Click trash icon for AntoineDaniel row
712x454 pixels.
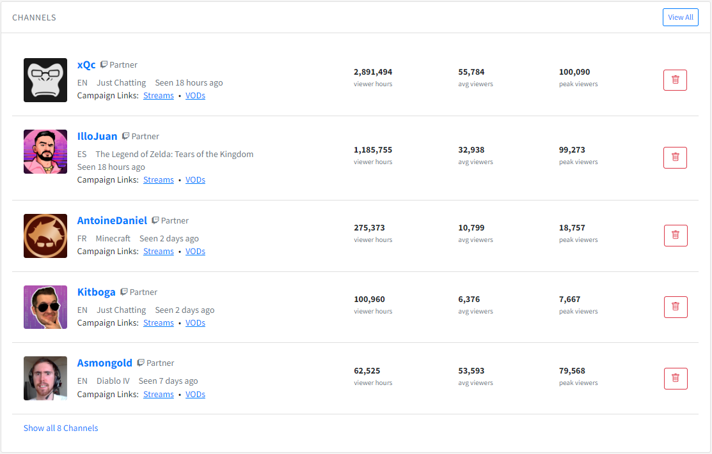676,236
